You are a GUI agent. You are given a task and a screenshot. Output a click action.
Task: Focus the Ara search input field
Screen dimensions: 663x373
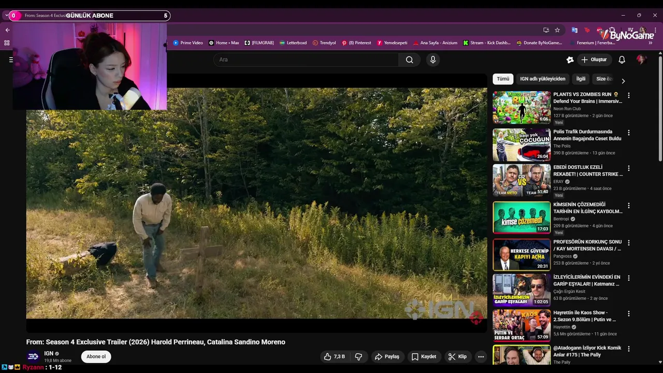pyautogui.click(x=306, y=60)
